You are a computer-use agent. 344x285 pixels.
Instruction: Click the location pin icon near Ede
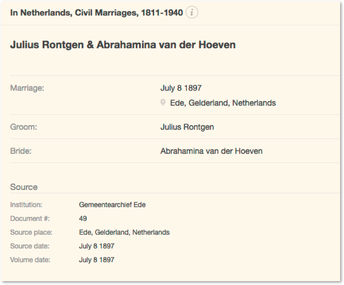click(163, 103)
